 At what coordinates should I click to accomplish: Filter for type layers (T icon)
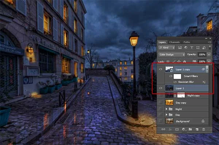tap(192, 48)
